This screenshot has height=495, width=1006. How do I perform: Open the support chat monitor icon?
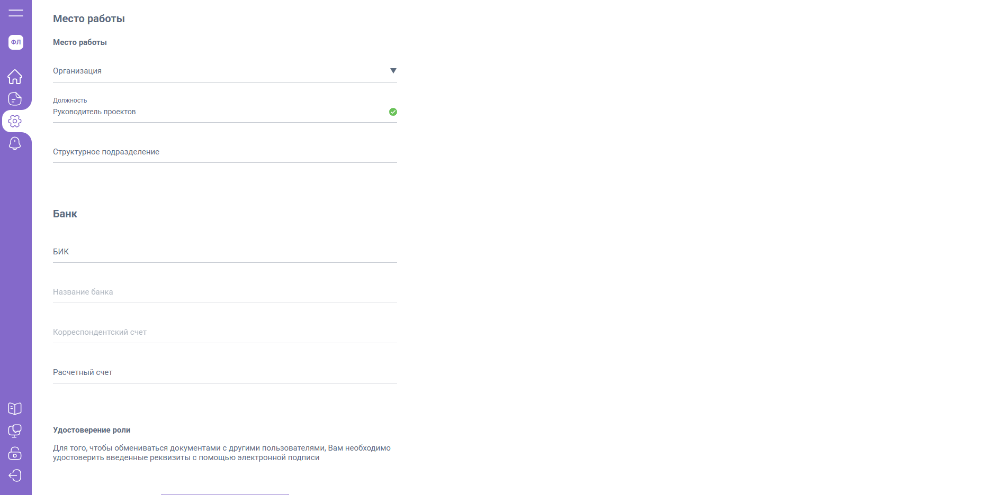[15, 431]
